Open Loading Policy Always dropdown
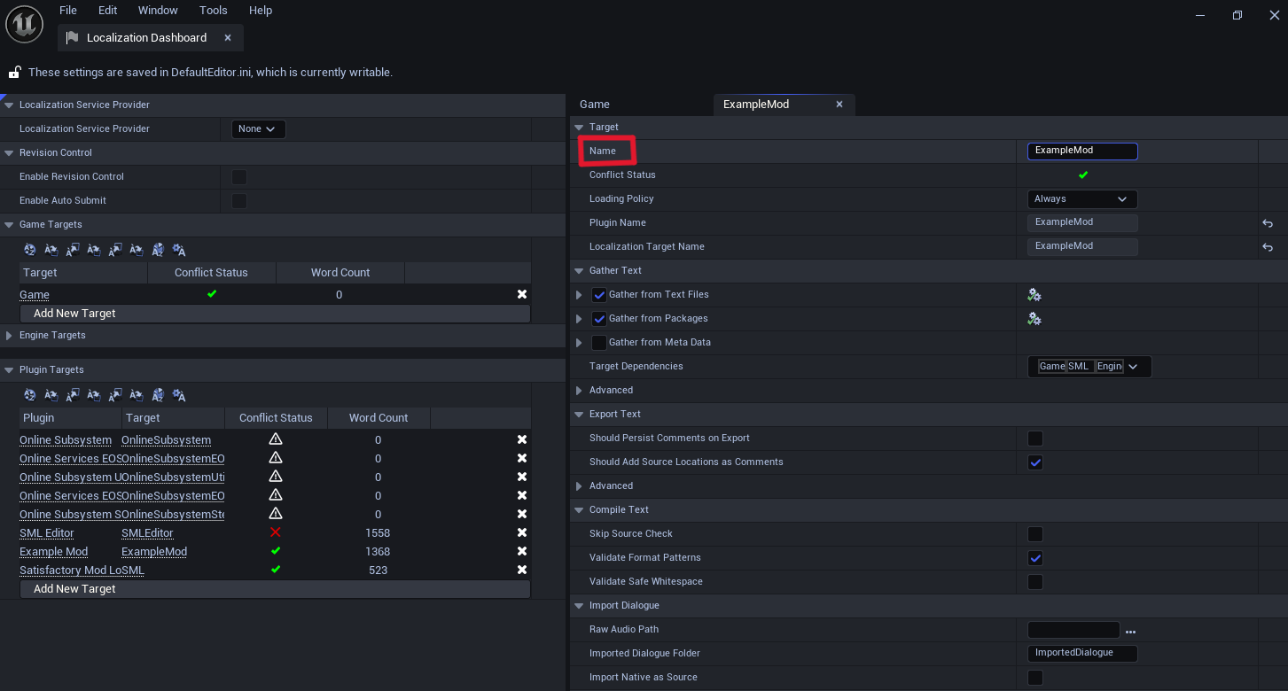The image size is (1288, 691). click(x=1082, y=199)
